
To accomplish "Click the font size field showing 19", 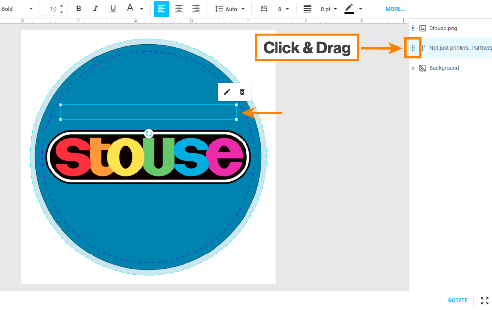I will (53, 9).
